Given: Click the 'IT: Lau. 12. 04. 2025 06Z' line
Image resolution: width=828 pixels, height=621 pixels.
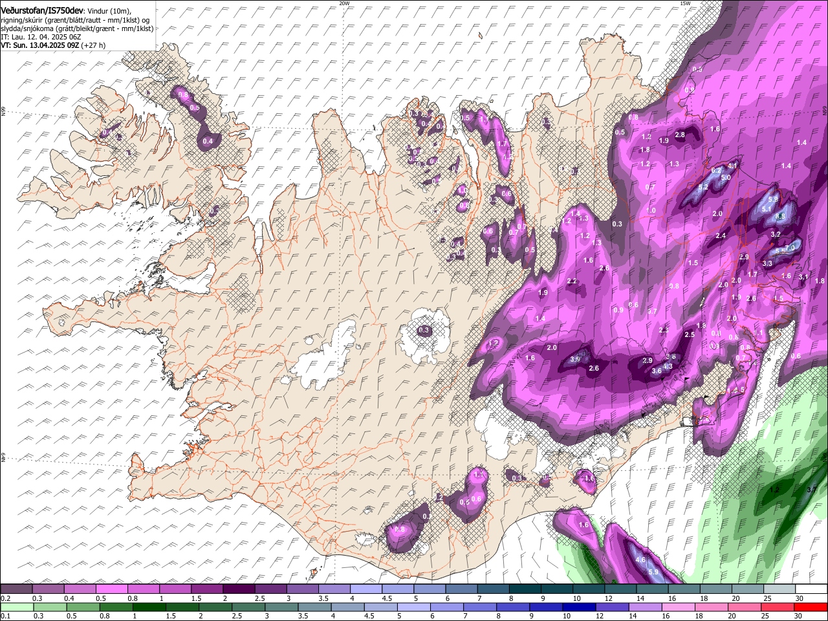Looking at the screenshot, I should [41, 37].
